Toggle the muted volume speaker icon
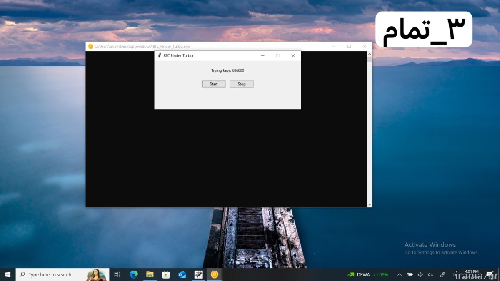Viewport: 500px width, 281px height. point(431,274)
